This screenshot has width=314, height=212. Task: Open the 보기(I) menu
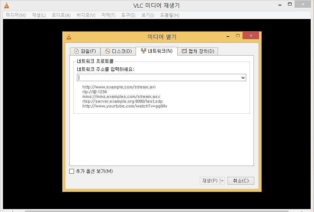[x=148, y=15]
